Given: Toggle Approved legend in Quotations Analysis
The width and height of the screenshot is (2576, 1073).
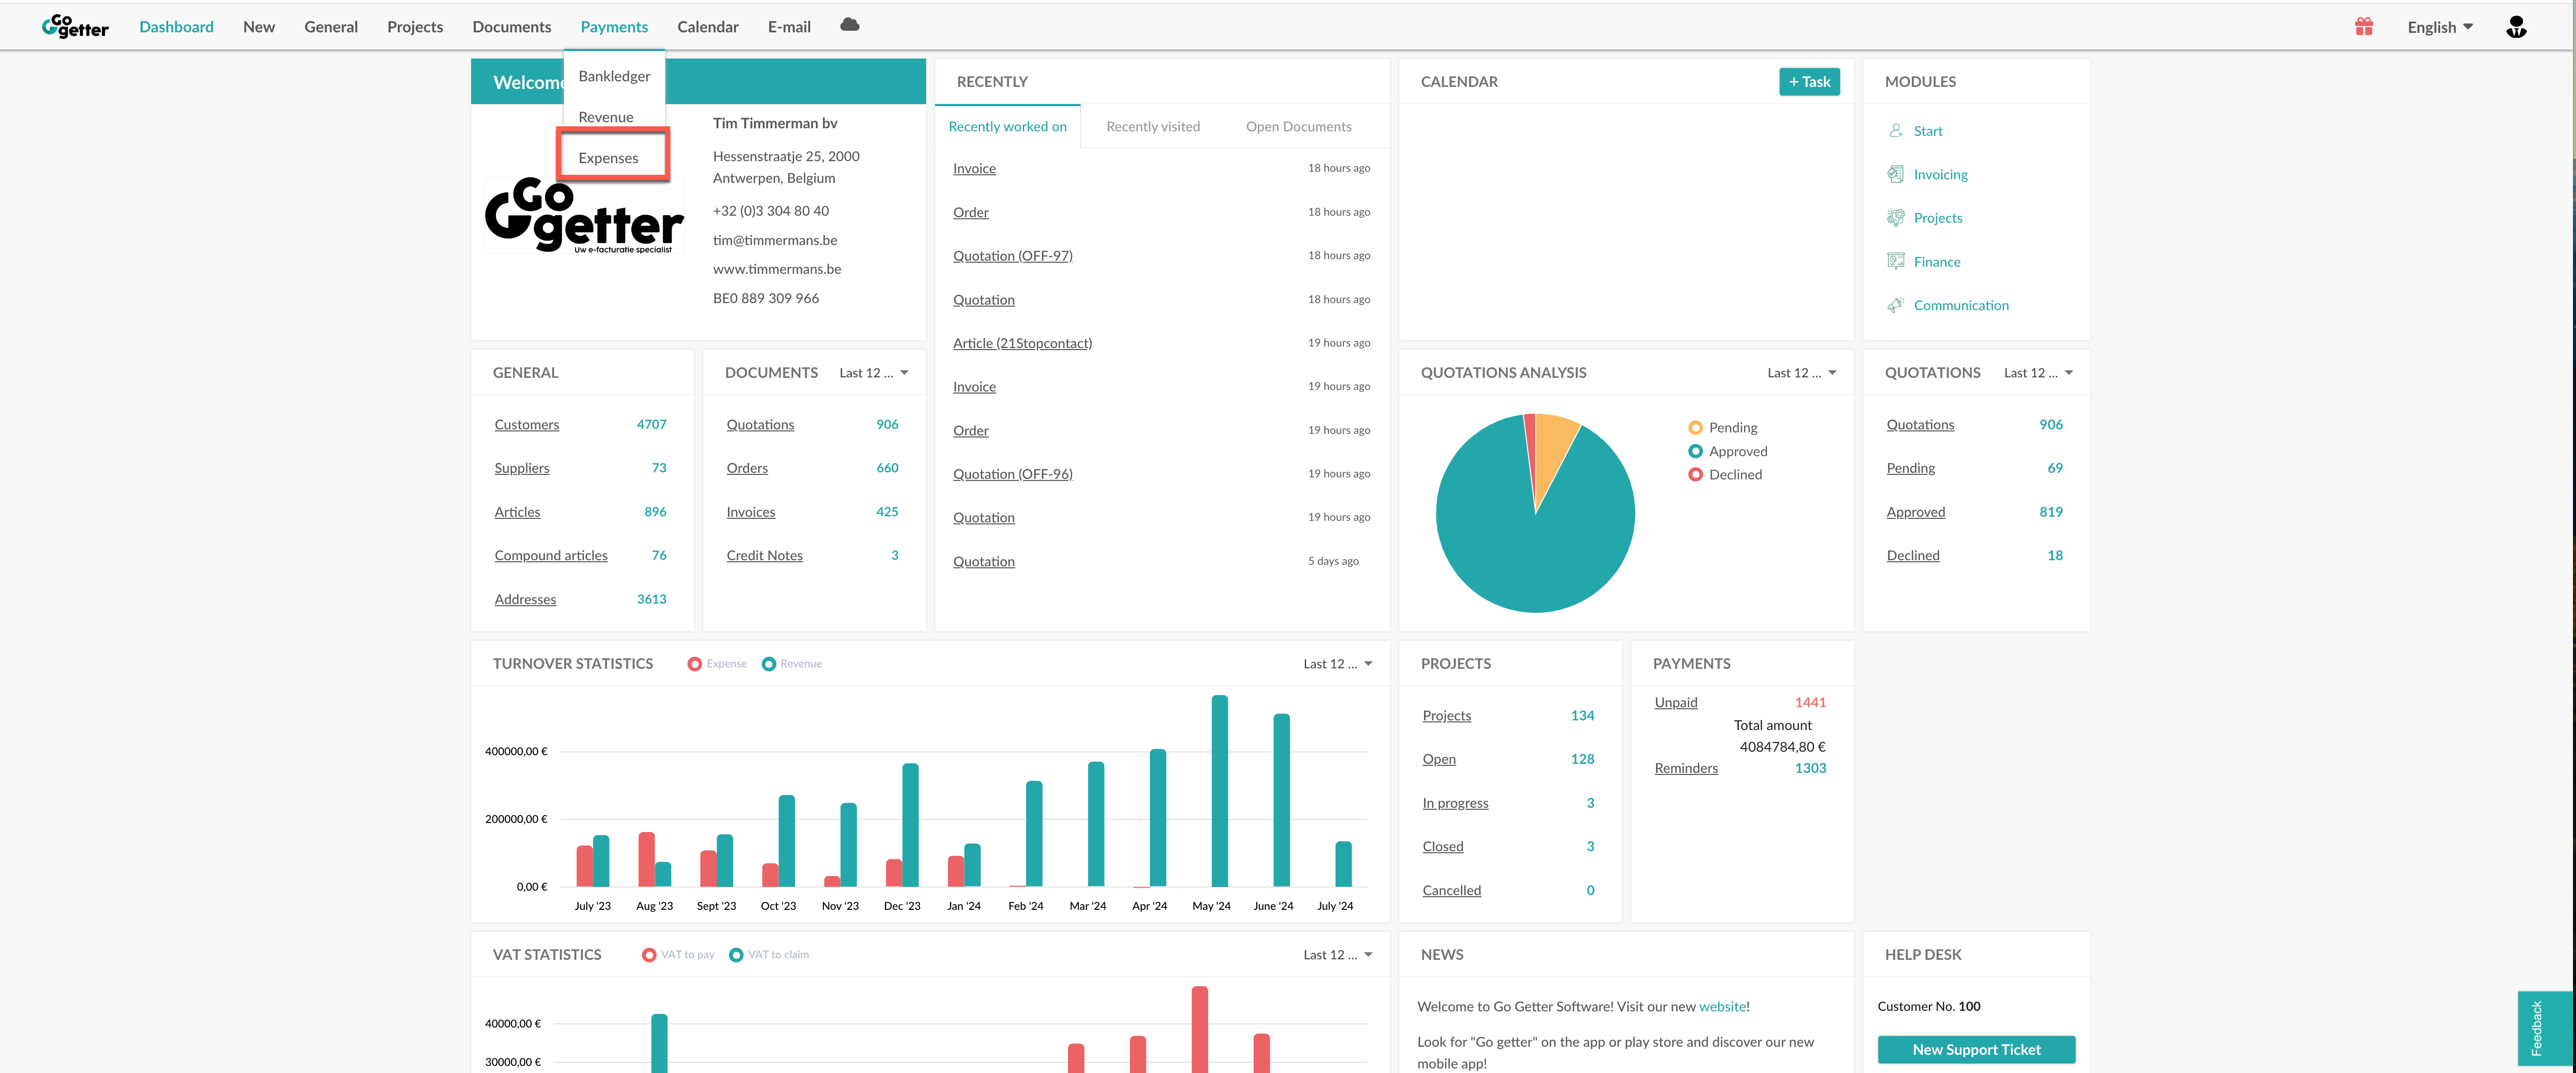Looking at the screenshot, I should pyautogui.click(x=1728, y=451).
